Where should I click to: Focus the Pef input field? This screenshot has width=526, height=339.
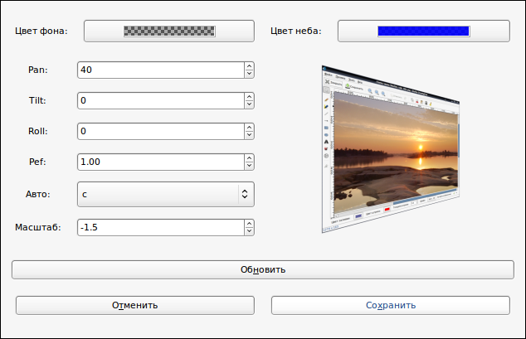[161, 162]
